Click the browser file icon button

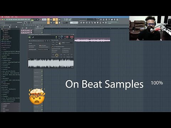(10, 27)
